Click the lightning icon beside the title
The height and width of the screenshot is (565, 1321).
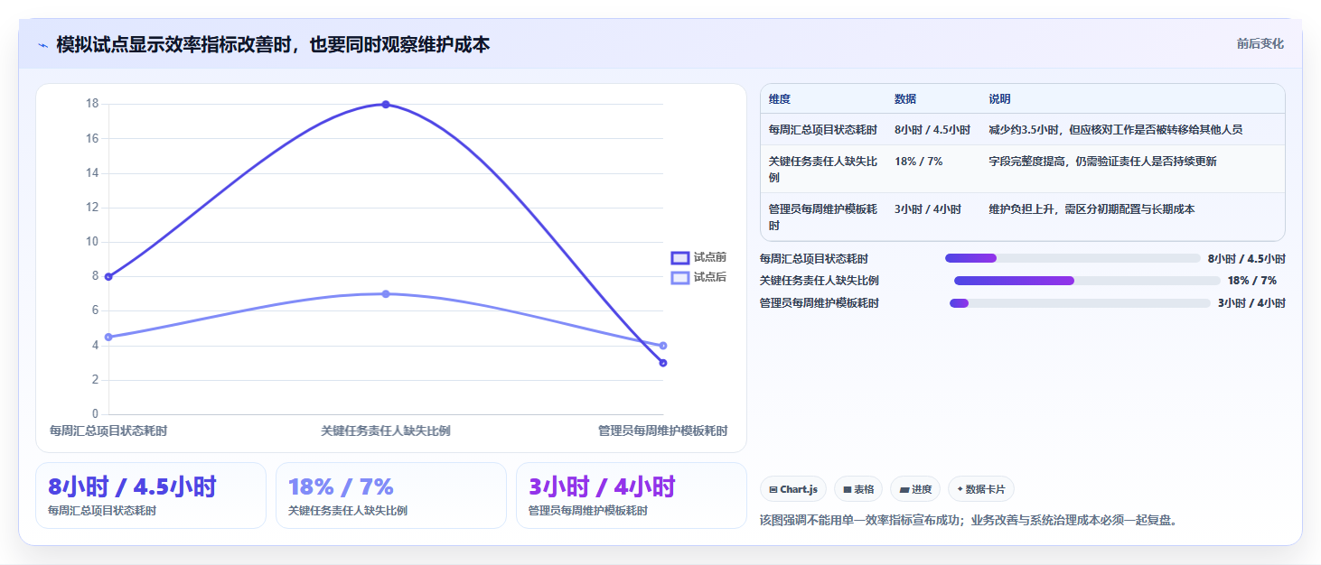click(x=42, y=45)
